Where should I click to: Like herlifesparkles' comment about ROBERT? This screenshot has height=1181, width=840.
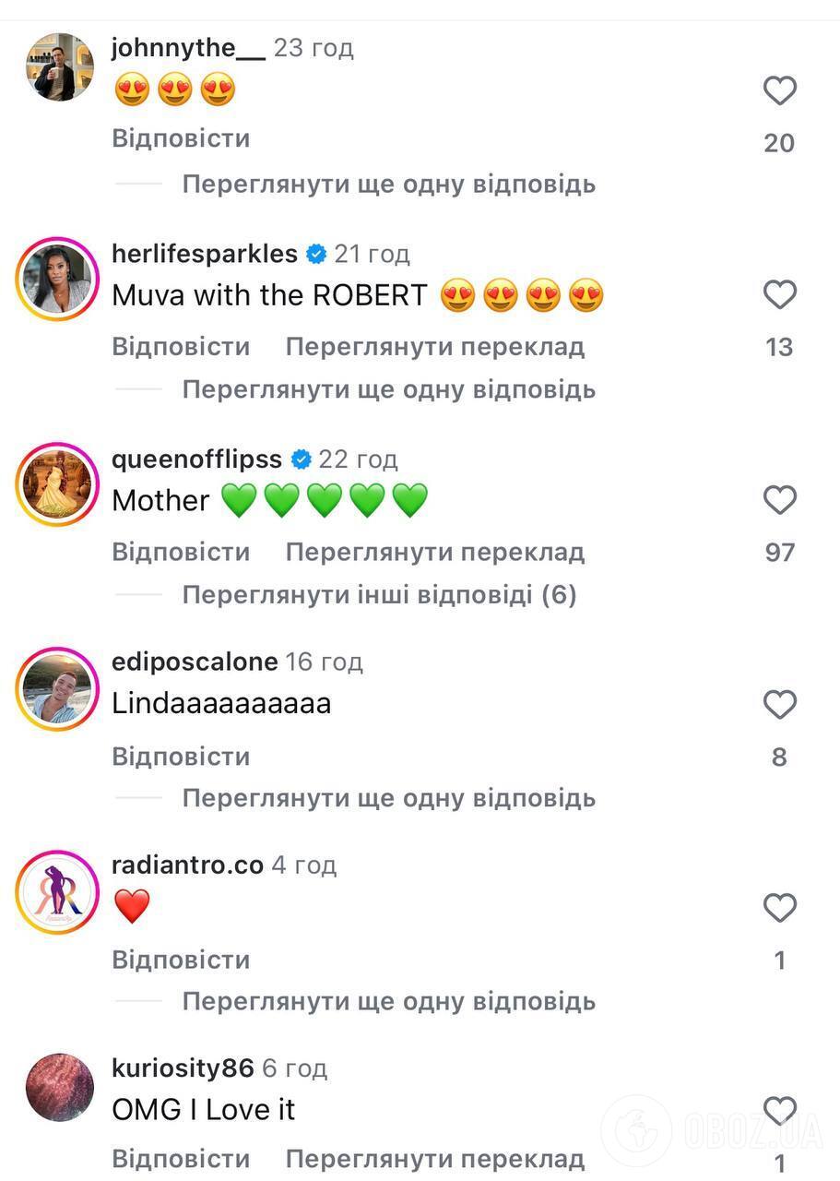pos(779,294)
